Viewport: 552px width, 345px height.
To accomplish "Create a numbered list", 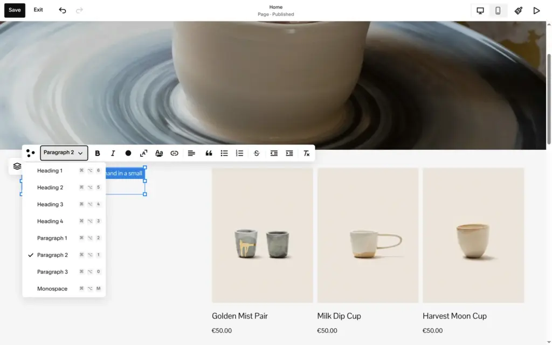I will [239, 153].
